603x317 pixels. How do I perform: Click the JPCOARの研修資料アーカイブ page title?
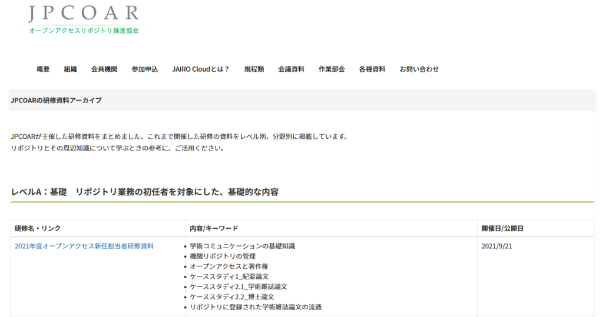[x=56, y=101]
